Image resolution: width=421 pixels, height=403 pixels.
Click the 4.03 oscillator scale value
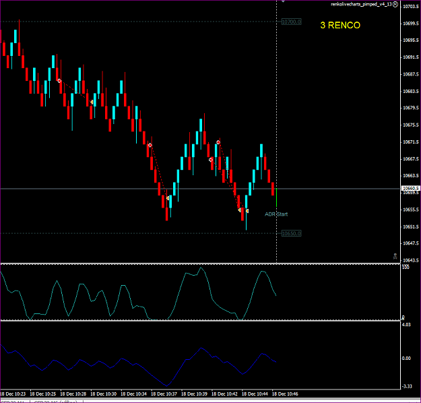pos(406,325)
